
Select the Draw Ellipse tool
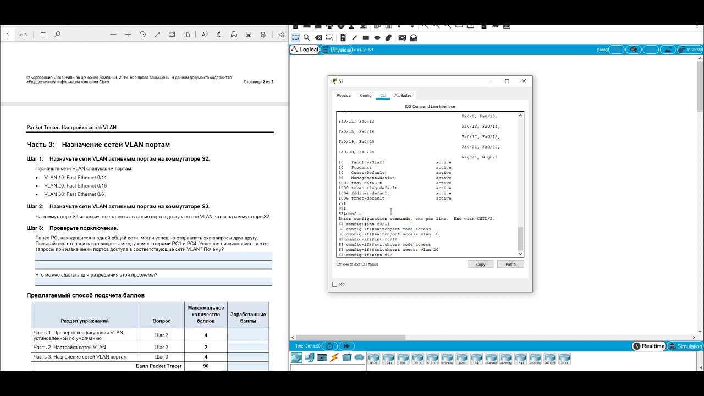(x=377, y=38)
